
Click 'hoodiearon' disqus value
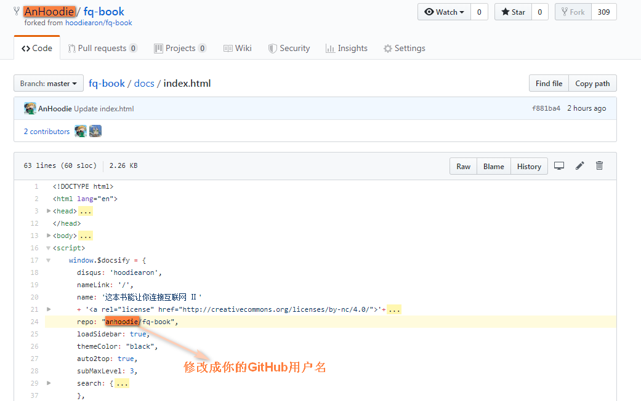pos(134,272)
